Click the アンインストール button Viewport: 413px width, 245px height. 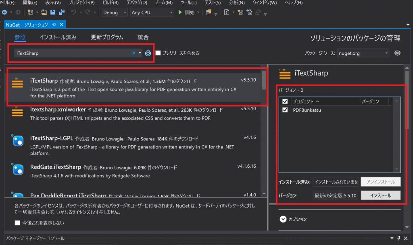[380, 182]
